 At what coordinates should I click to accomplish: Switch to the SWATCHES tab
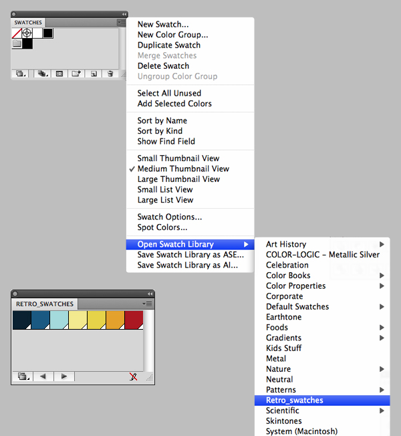pos(28,23)
